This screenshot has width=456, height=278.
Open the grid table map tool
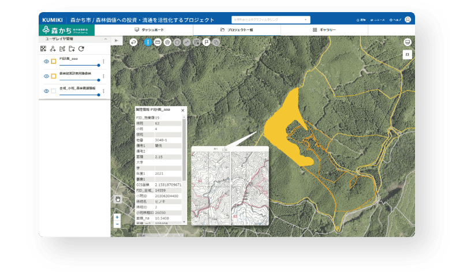click(x=197, y=43)
